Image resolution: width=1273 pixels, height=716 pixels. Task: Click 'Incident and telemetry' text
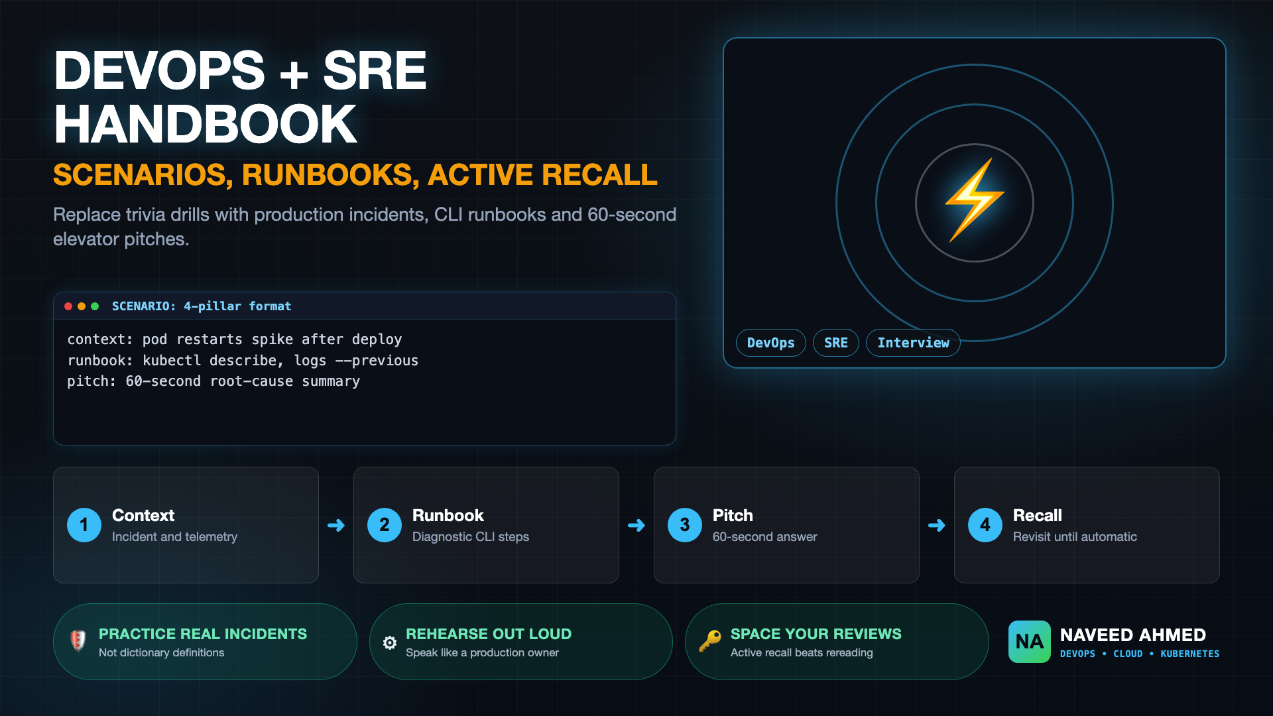(174, 537)
